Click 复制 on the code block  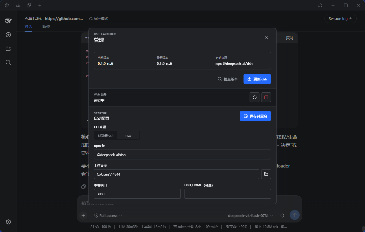tap(290, 38)
